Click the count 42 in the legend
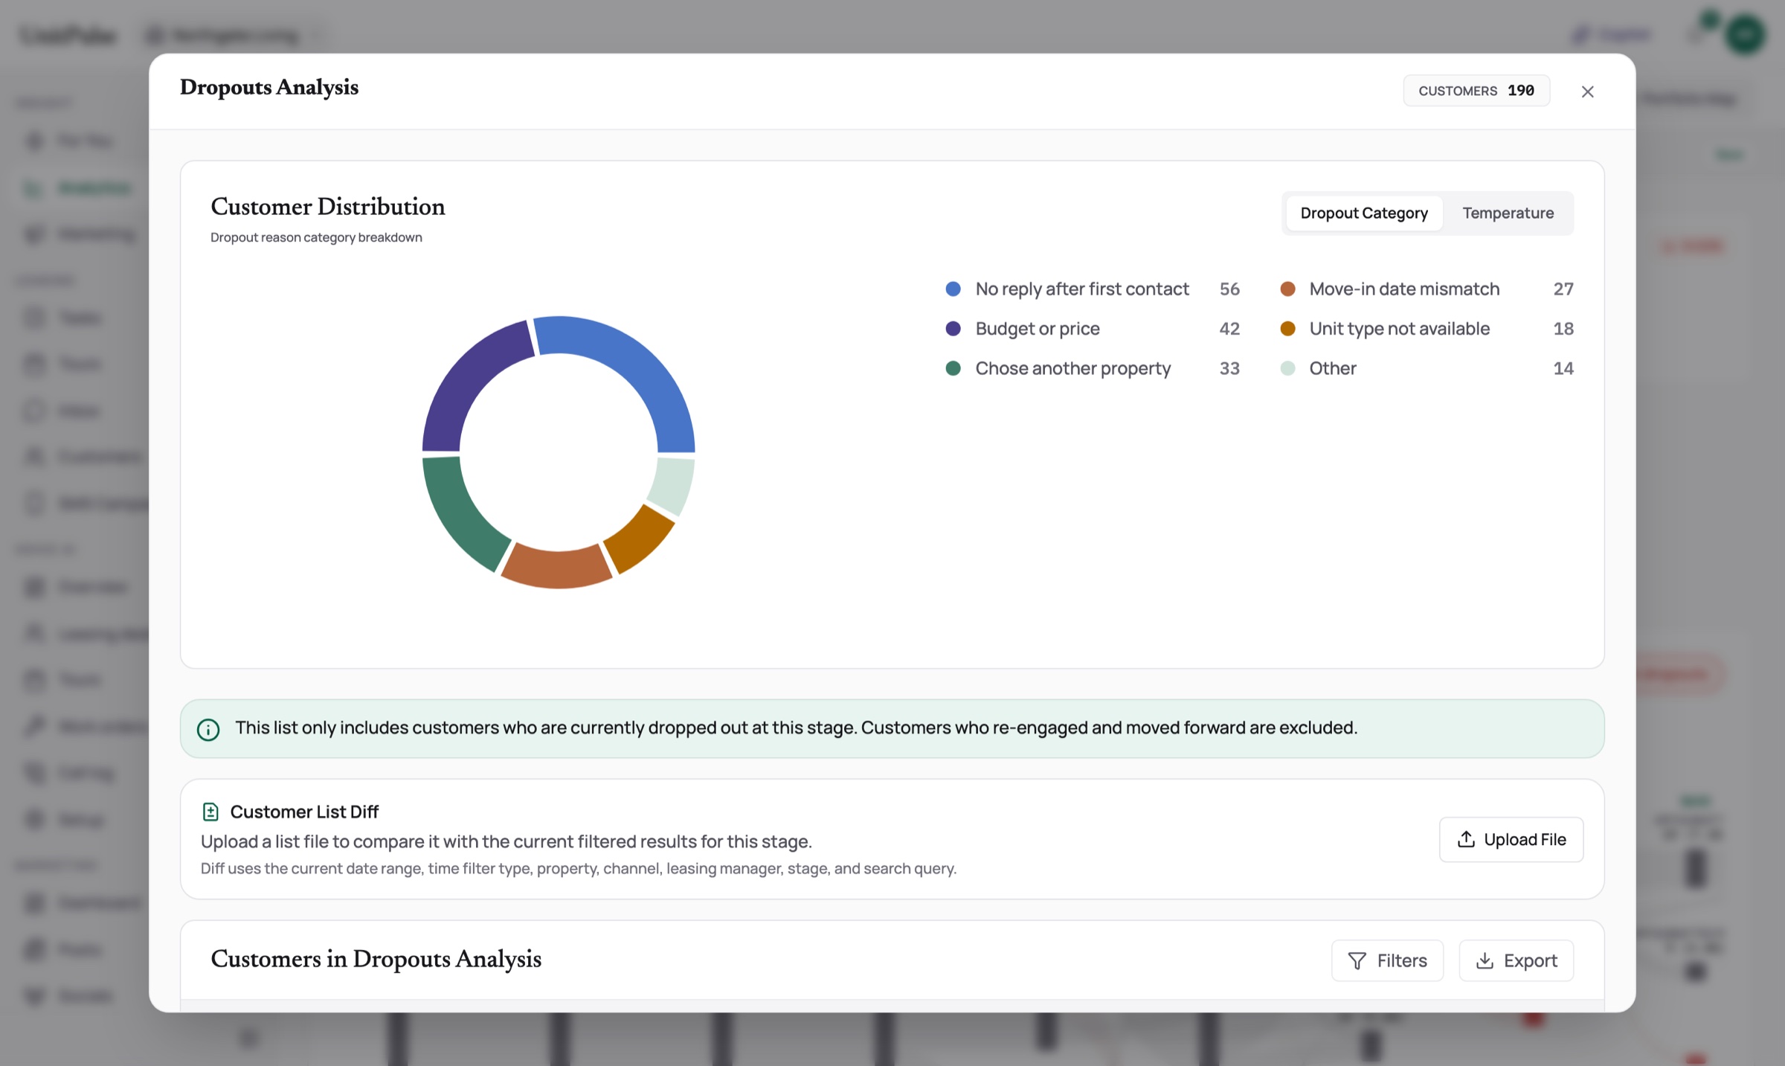Image resolution: width=1785 pixels, height=1066 pixels. [1229, 329]
